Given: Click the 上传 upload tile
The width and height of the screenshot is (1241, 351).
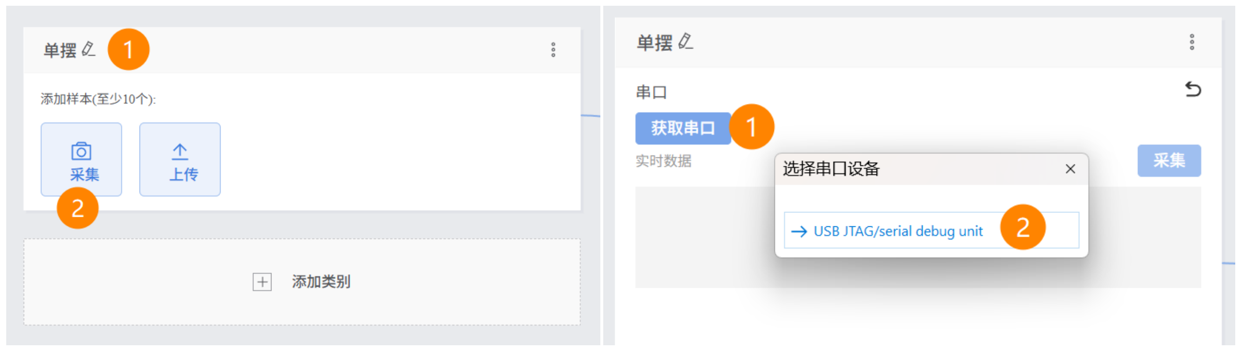Looking at the screenshot, I should pyautogui.click(x=180, y=159).
